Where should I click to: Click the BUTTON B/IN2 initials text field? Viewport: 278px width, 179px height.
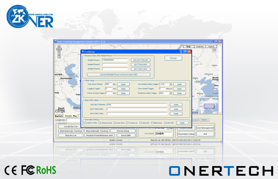click(137, 109)
